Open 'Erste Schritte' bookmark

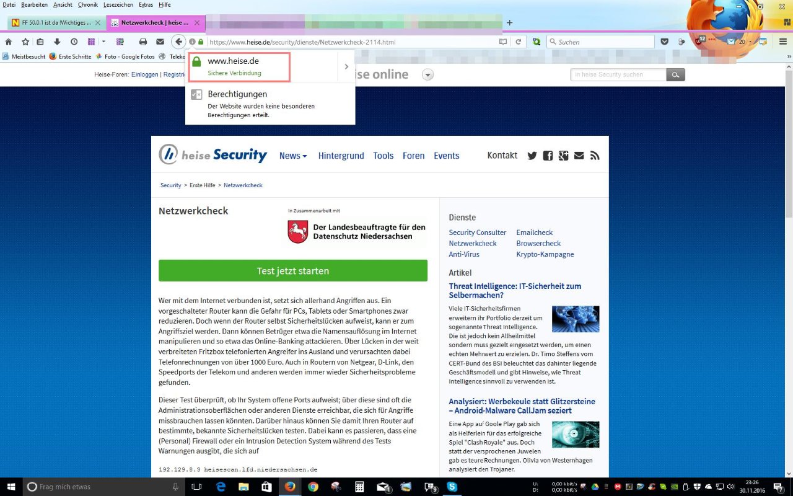(x=70, y=56)
